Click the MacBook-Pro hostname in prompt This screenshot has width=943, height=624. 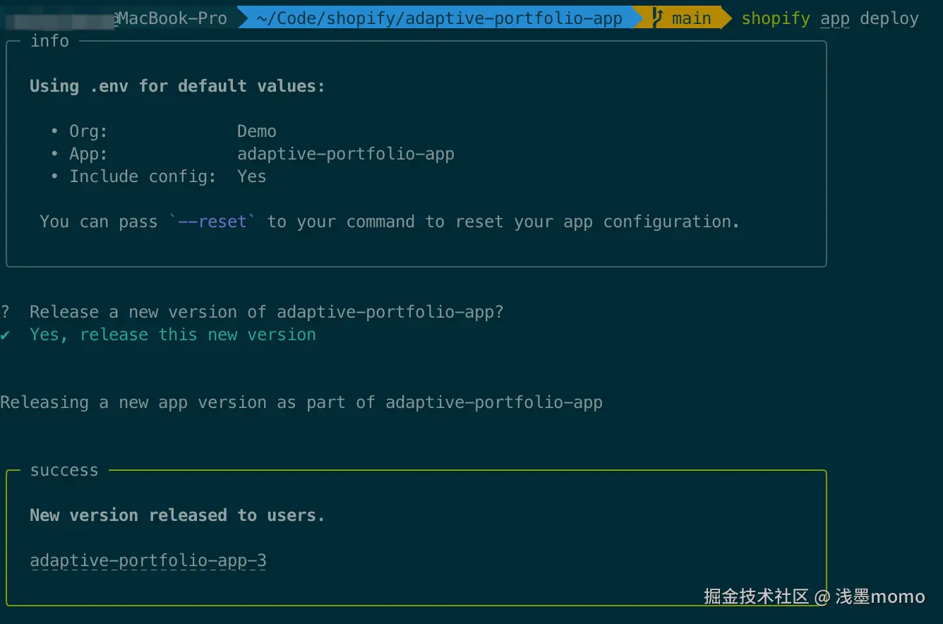[x=172, y=18]
